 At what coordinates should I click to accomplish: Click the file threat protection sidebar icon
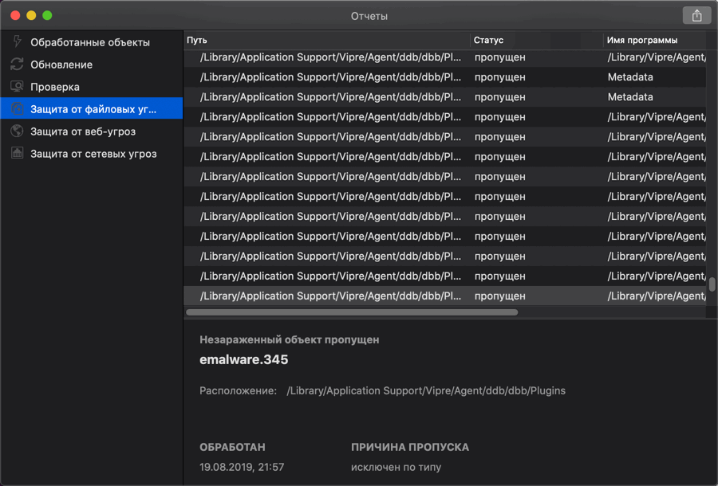pos(17,109)
